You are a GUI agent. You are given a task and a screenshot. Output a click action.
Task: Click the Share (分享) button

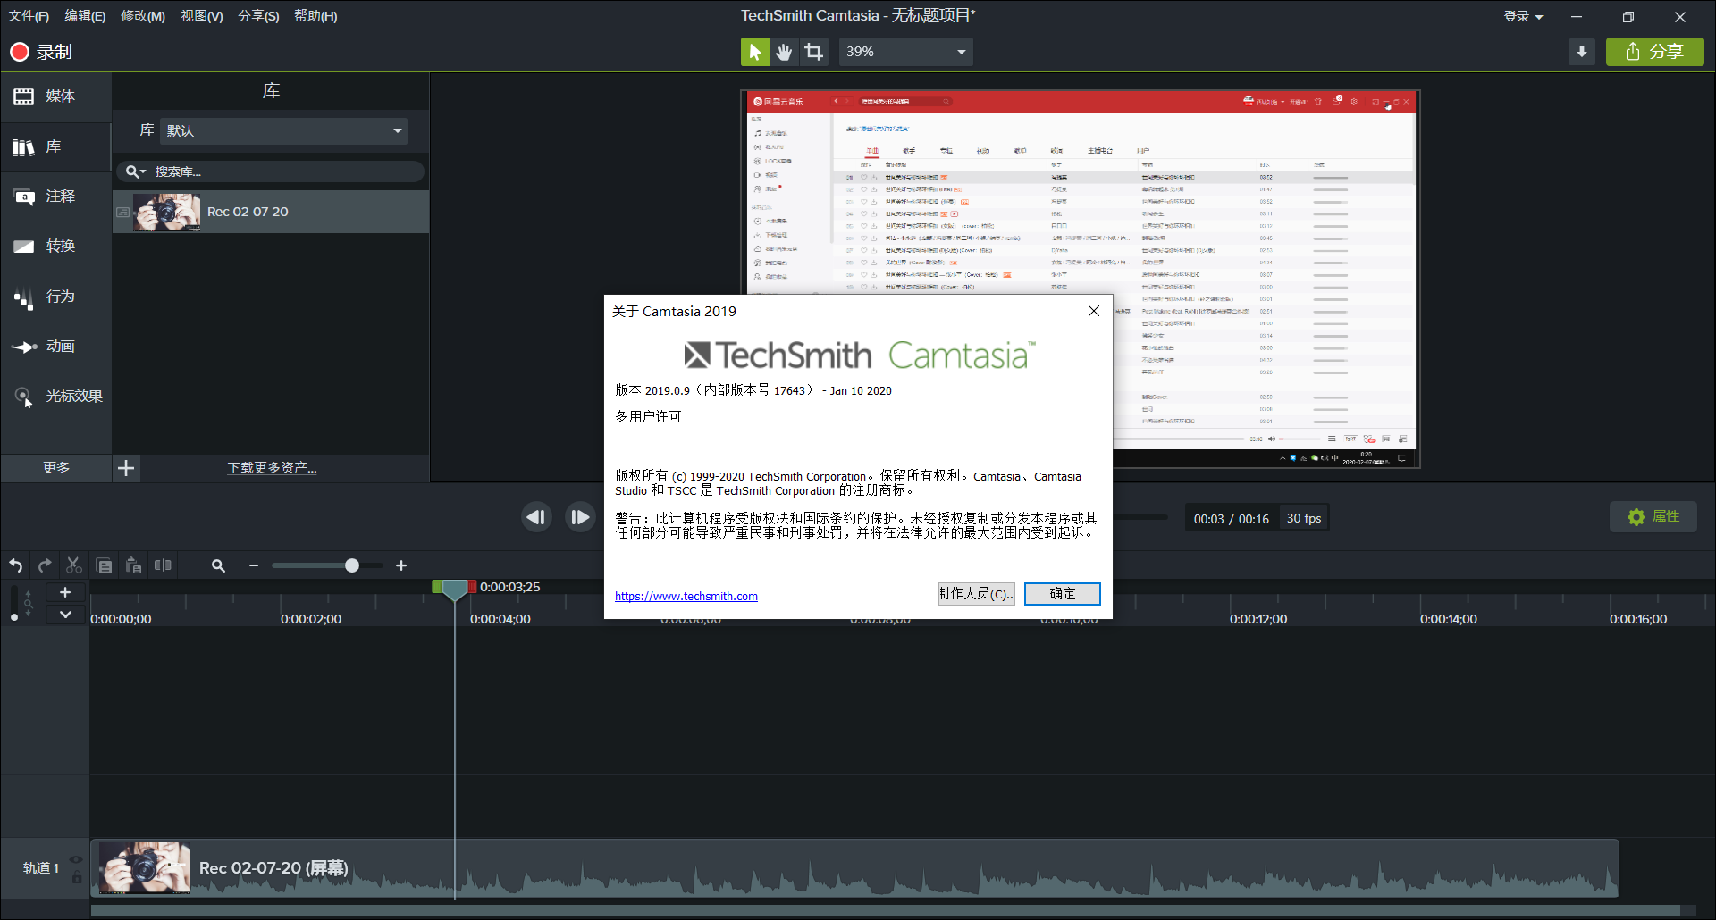pyautogui.click(x=1654, y=52)
